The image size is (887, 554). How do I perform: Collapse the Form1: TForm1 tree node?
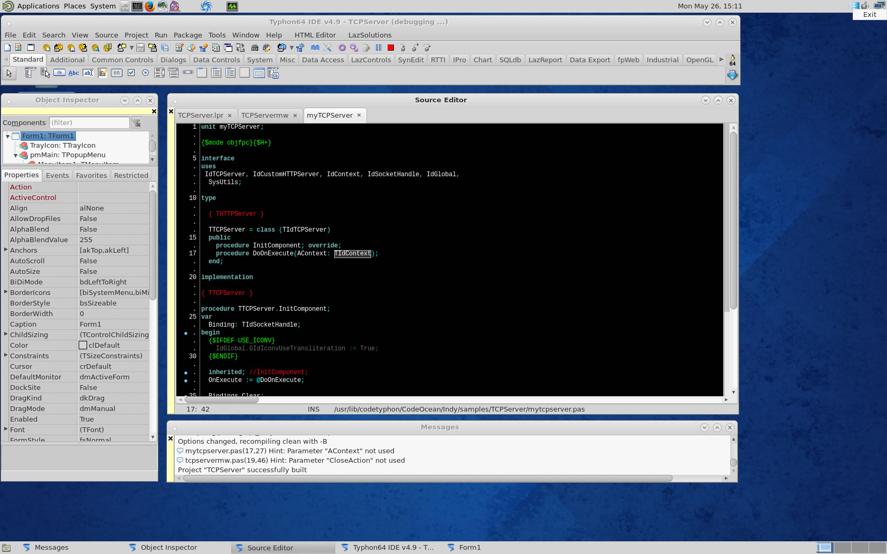click(x=7, y=136)
